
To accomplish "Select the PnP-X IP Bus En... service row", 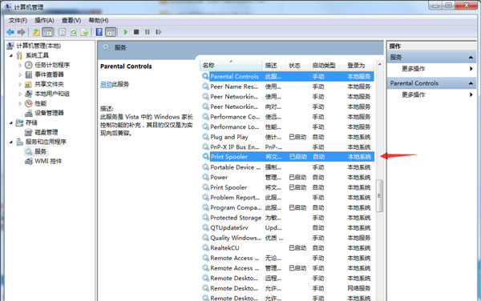I will (288, 147).
